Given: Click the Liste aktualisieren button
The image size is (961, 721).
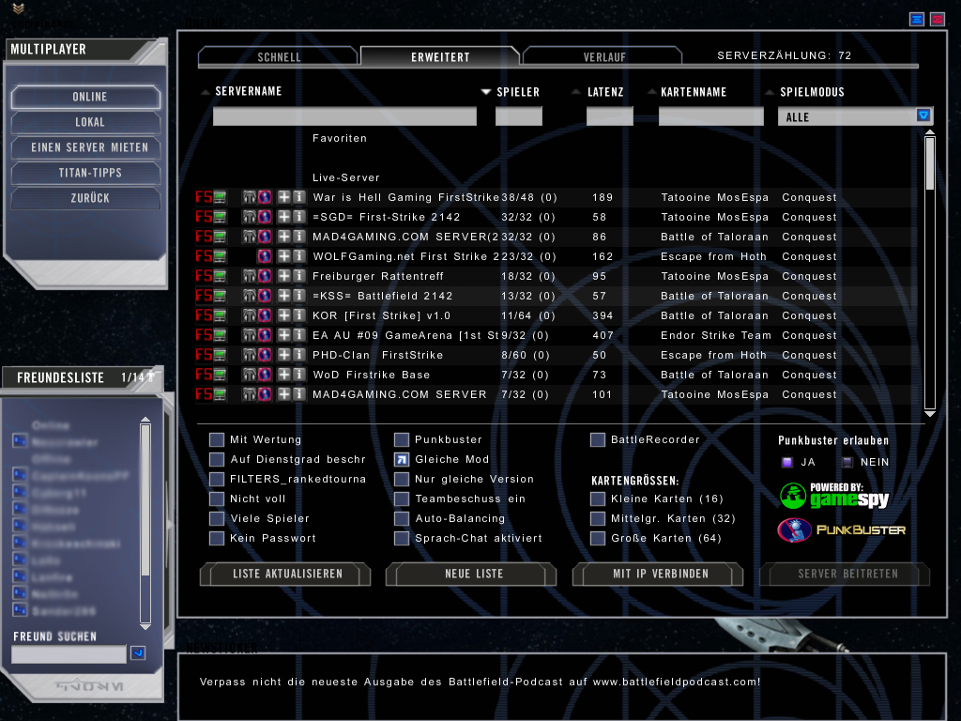Looking at the screenshot, I should pos(285,574).
